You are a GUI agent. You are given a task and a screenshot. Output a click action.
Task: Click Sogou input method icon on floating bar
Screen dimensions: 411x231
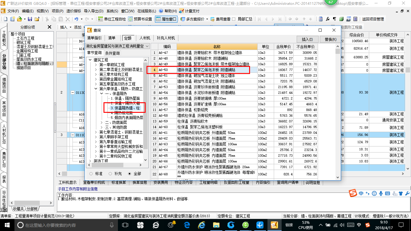tap(353, 193)
